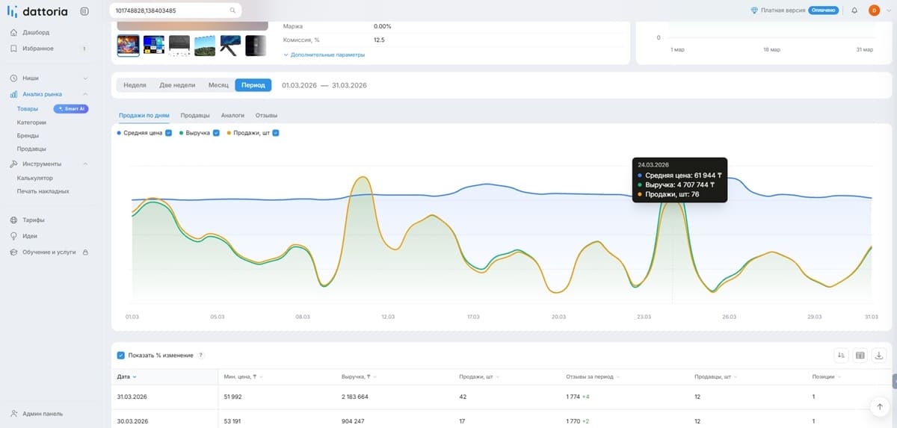Select the second product thumbnail
This screenshot has width=897, height=428.
coord(153,46)
